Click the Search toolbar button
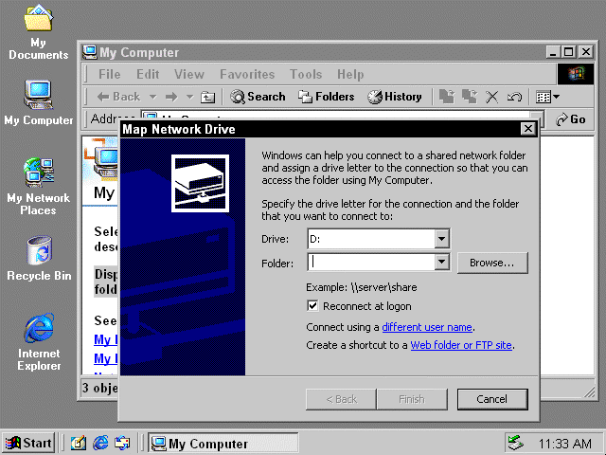The height and width of the screenshot is (455, 606). (x=258, y=97)
